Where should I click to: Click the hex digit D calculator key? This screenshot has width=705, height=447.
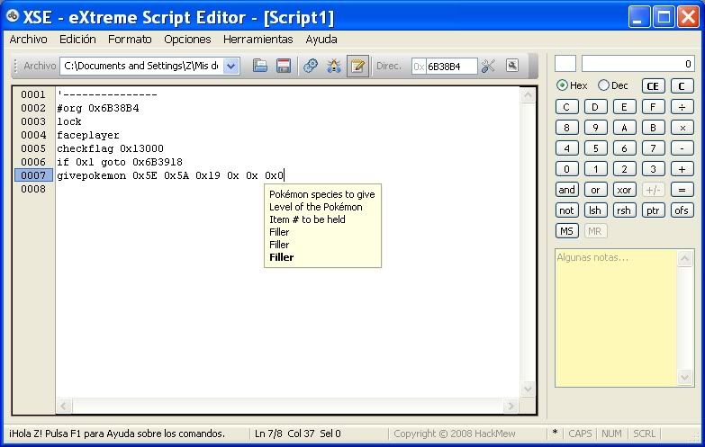pos(595,107)
